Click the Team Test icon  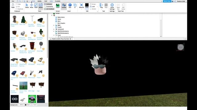(118, 6)
